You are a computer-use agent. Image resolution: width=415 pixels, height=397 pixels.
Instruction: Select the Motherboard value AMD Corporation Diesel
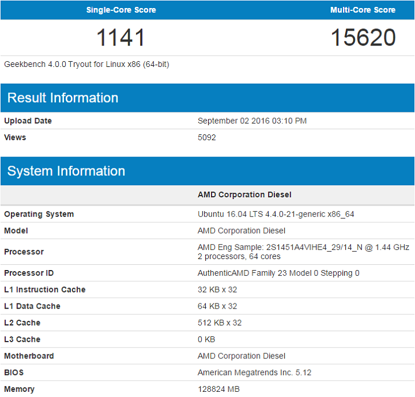coord(242,356)
